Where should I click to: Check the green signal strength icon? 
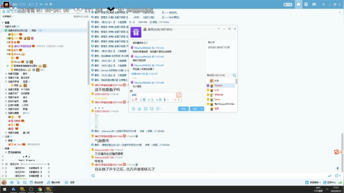(340, 182)
